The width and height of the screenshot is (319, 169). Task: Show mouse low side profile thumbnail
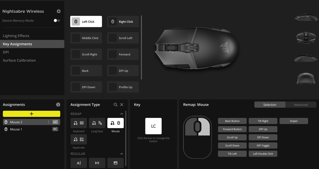click(x=306, y=58)
